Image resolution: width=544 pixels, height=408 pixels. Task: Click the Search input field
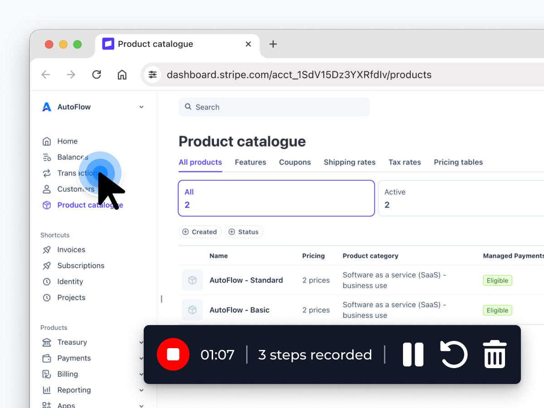pyautogui.click(x=274, y=107)
